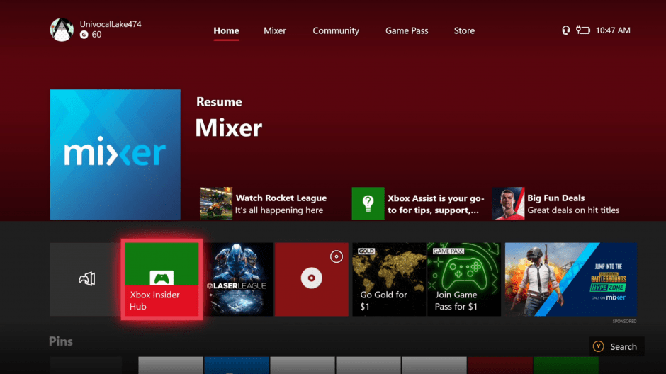Open the Go Gold for $1 tile
Viewport: 666px width, 374px height.
[x=389, y=279]
